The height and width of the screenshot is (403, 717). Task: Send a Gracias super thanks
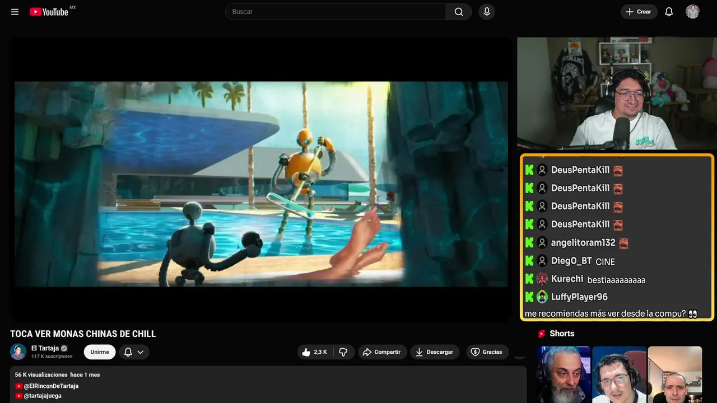tap(487, 352)
